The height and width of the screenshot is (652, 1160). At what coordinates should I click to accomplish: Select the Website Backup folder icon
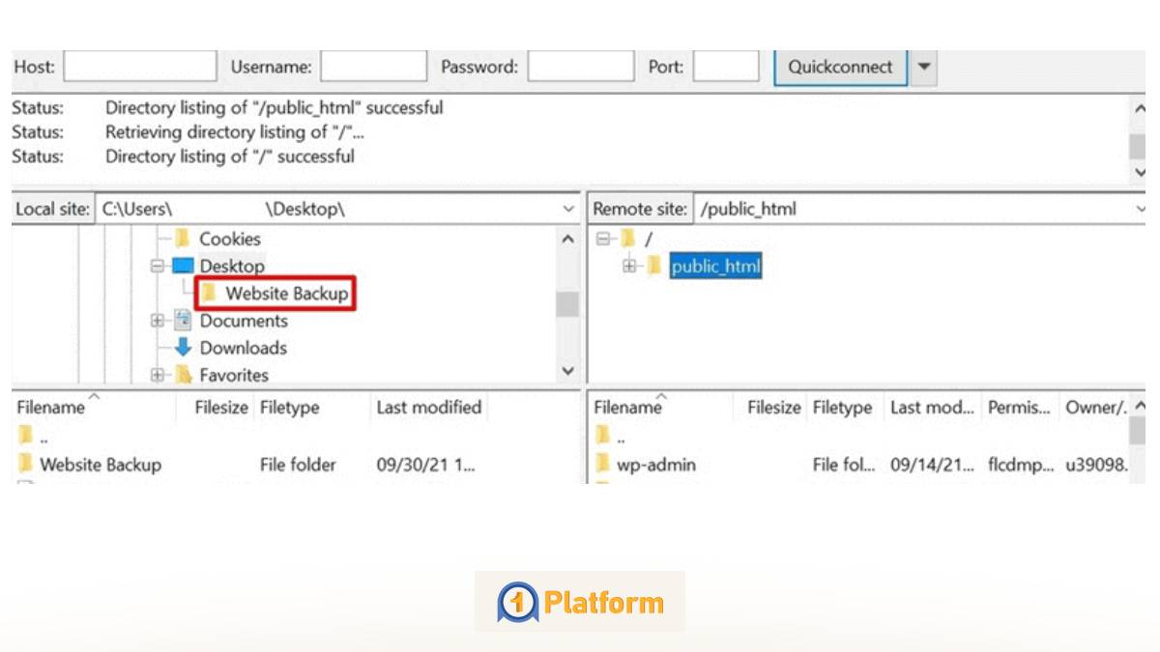click(208, 293)
